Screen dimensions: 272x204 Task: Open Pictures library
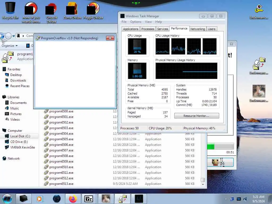pyautogui.click(x=16, y=114)
